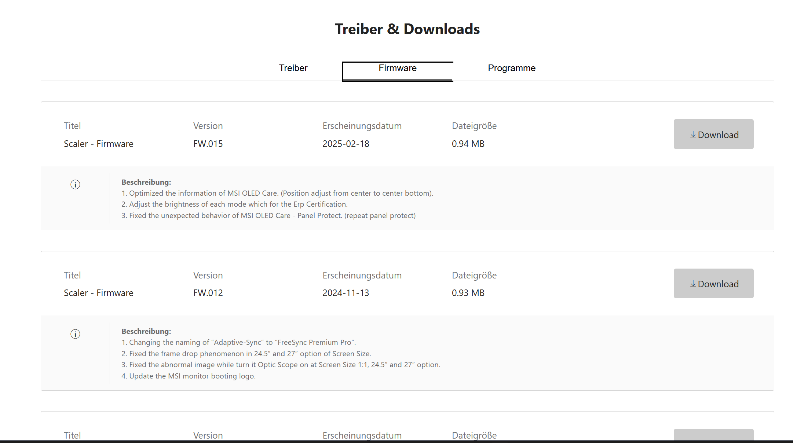Click the FreeSync Premium Pro naming line

pos(238,342)
